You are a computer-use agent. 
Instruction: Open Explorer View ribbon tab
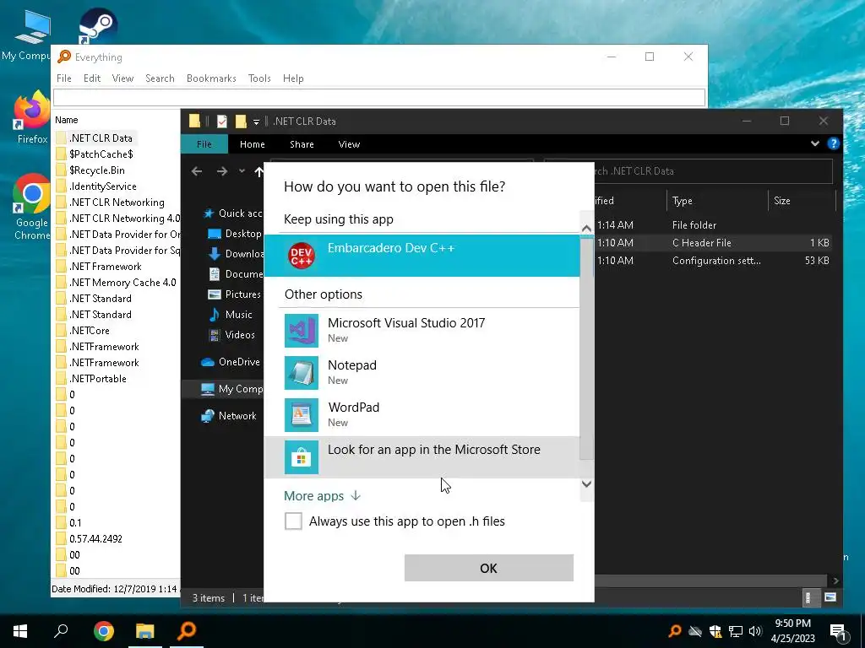point(349,143)
